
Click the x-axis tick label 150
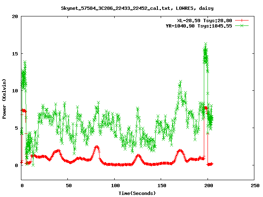click(x=162, y=186)
